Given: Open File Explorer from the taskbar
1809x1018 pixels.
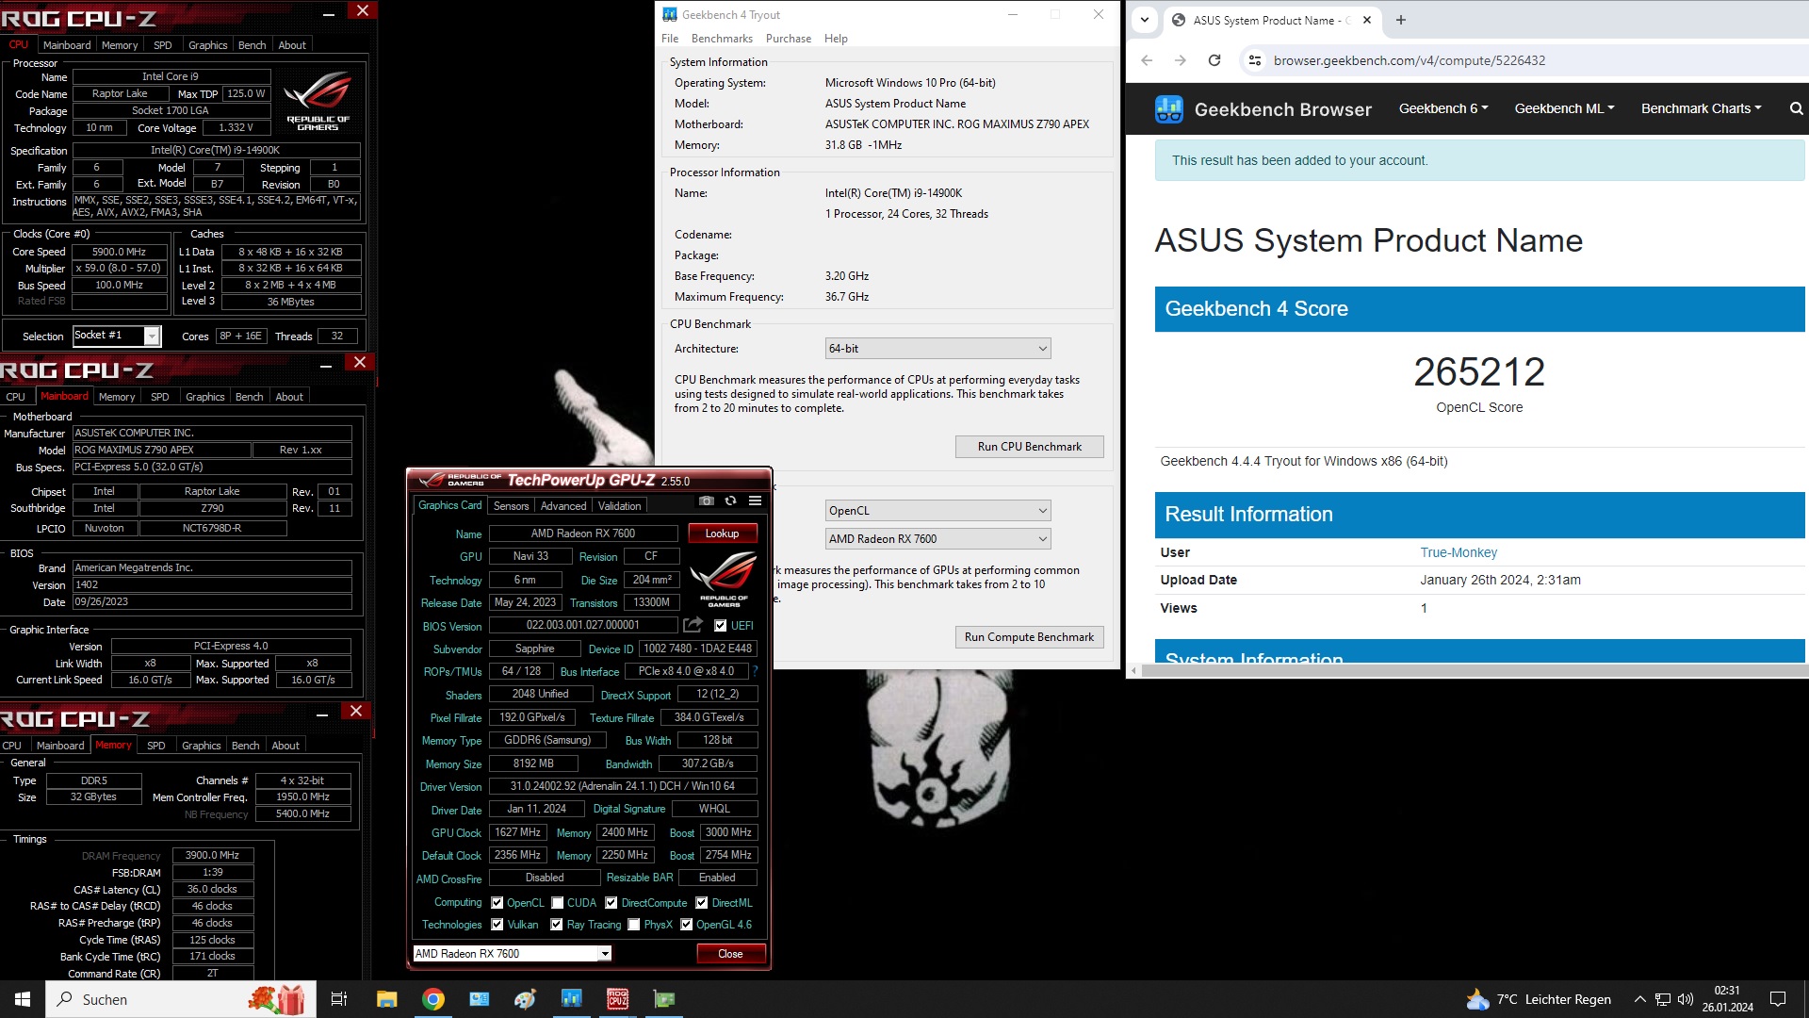Looking at the screenshot, I should click(x=386, y=999).
